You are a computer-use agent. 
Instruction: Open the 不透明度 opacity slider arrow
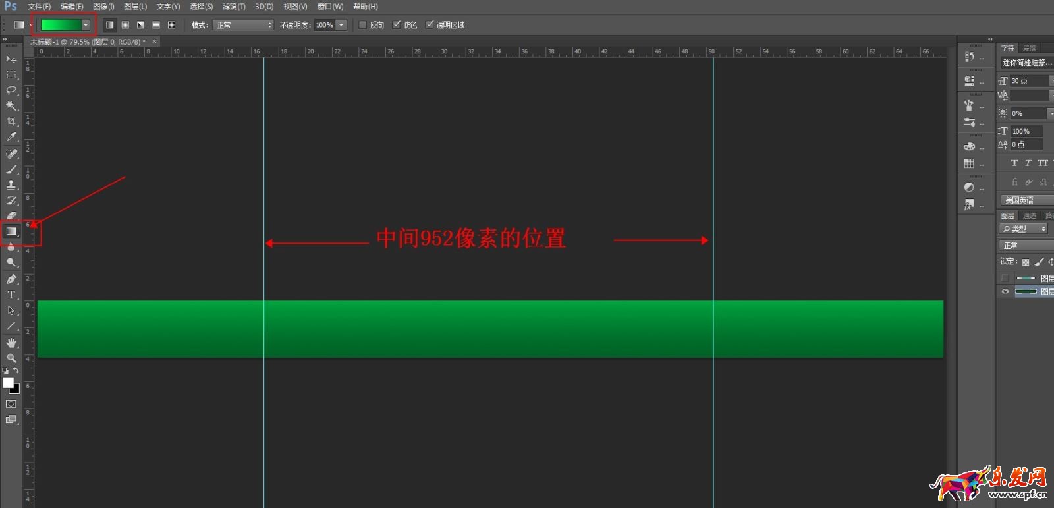pos(341,25)
